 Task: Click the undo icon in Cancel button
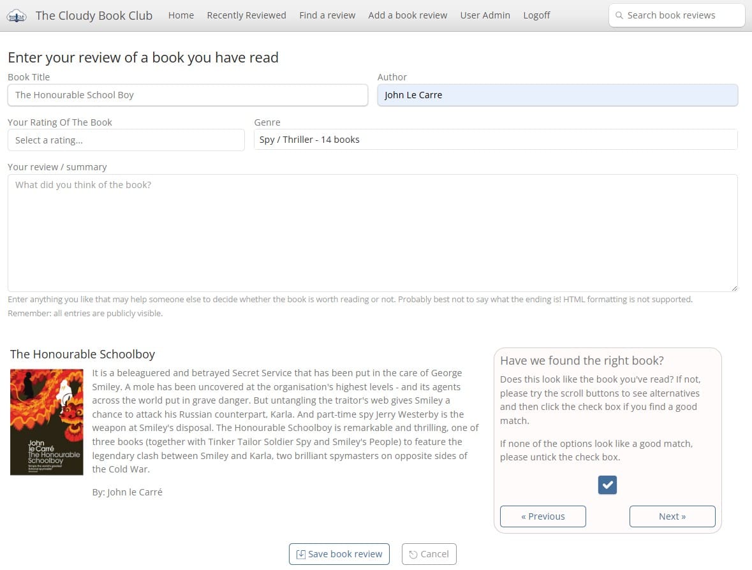pyautogui.click(x=413, y=555)
